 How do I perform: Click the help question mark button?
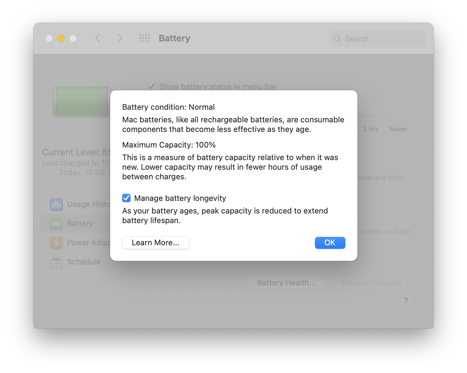tap(406, 301)
